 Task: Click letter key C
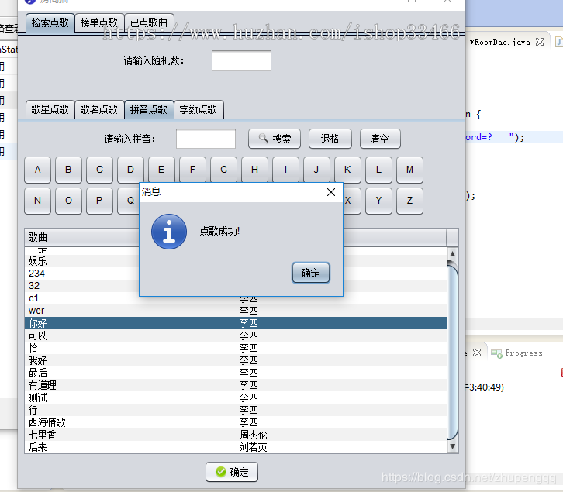pyautogui.click(x=99, y=170)
